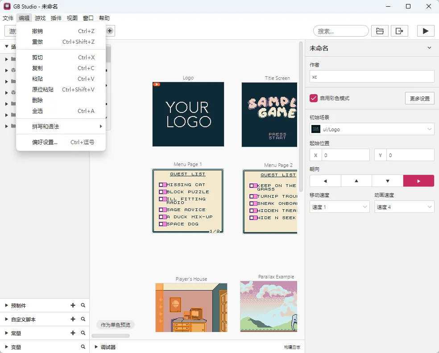Open the 视图 menu
The height and width of the screenshot is (353, 439).
click(x=72, y=18)
